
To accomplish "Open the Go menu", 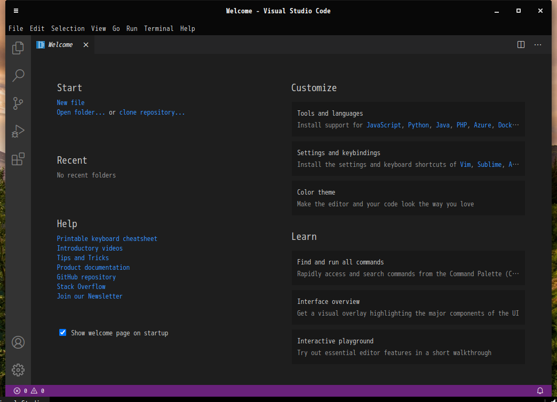I will [x=116, y=28].
